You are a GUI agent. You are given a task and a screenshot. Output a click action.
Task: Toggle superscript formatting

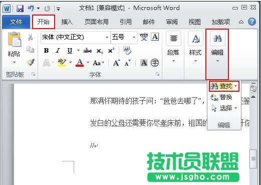coord(111,50)
